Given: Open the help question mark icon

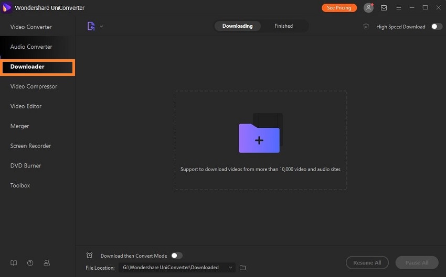Looking at the screenshot, I should click(x=30, y=263).
